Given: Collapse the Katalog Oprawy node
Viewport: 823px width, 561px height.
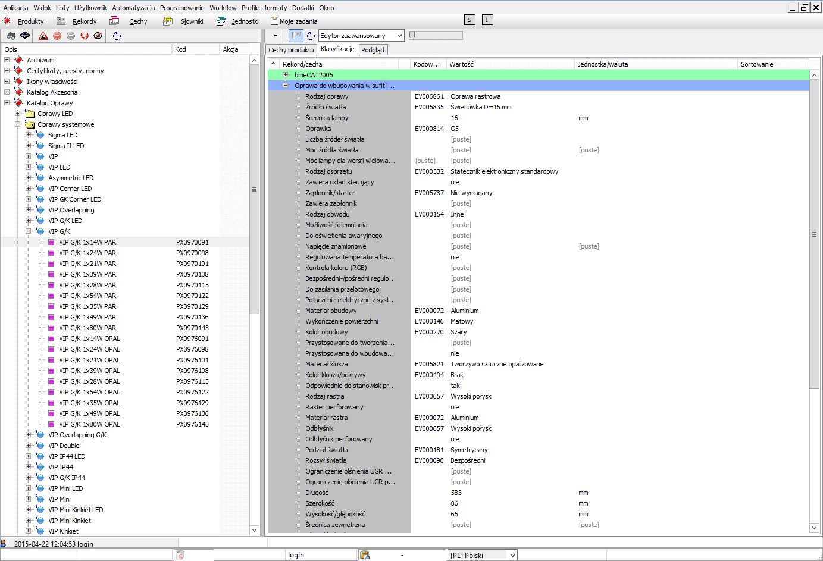Looking at the screenshot, I should click(x=7, y=103).
